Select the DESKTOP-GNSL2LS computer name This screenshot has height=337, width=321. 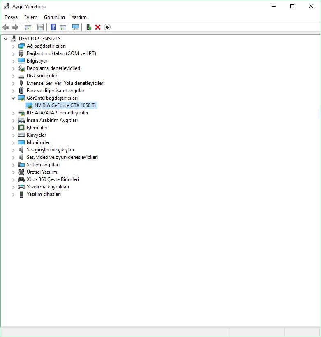click(x=40, y=39)
